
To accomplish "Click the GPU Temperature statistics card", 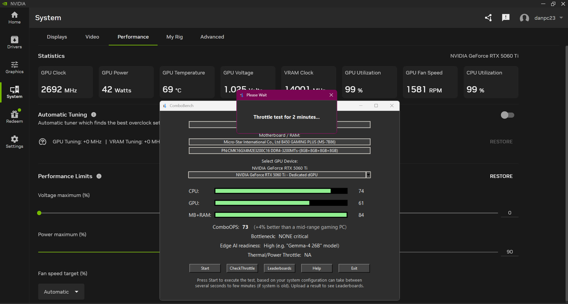I will [x=187, y=82].
